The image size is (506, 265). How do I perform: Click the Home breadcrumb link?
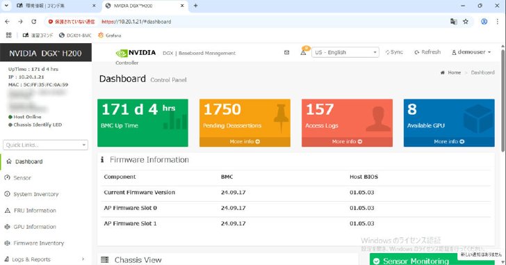[454, 72]
